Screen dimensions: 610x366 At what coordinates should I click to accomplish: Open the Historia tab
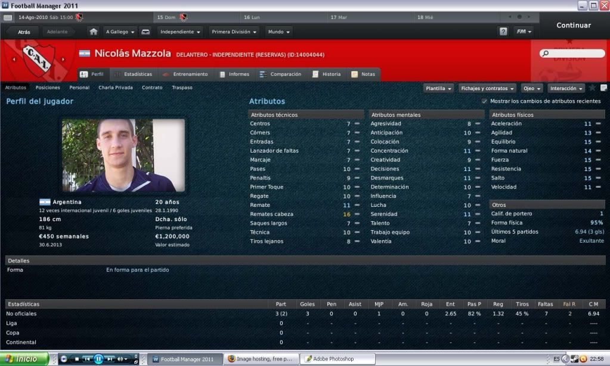(x=326, y=75)
